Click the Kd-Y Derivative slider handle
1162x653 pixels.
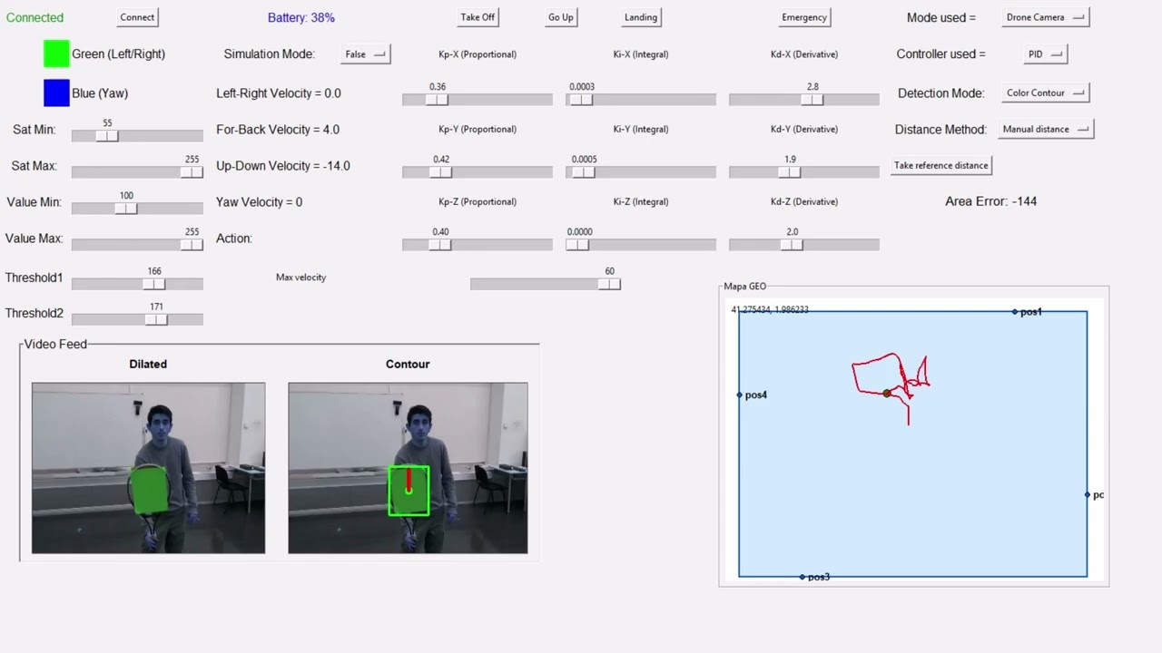click(790, 172)
